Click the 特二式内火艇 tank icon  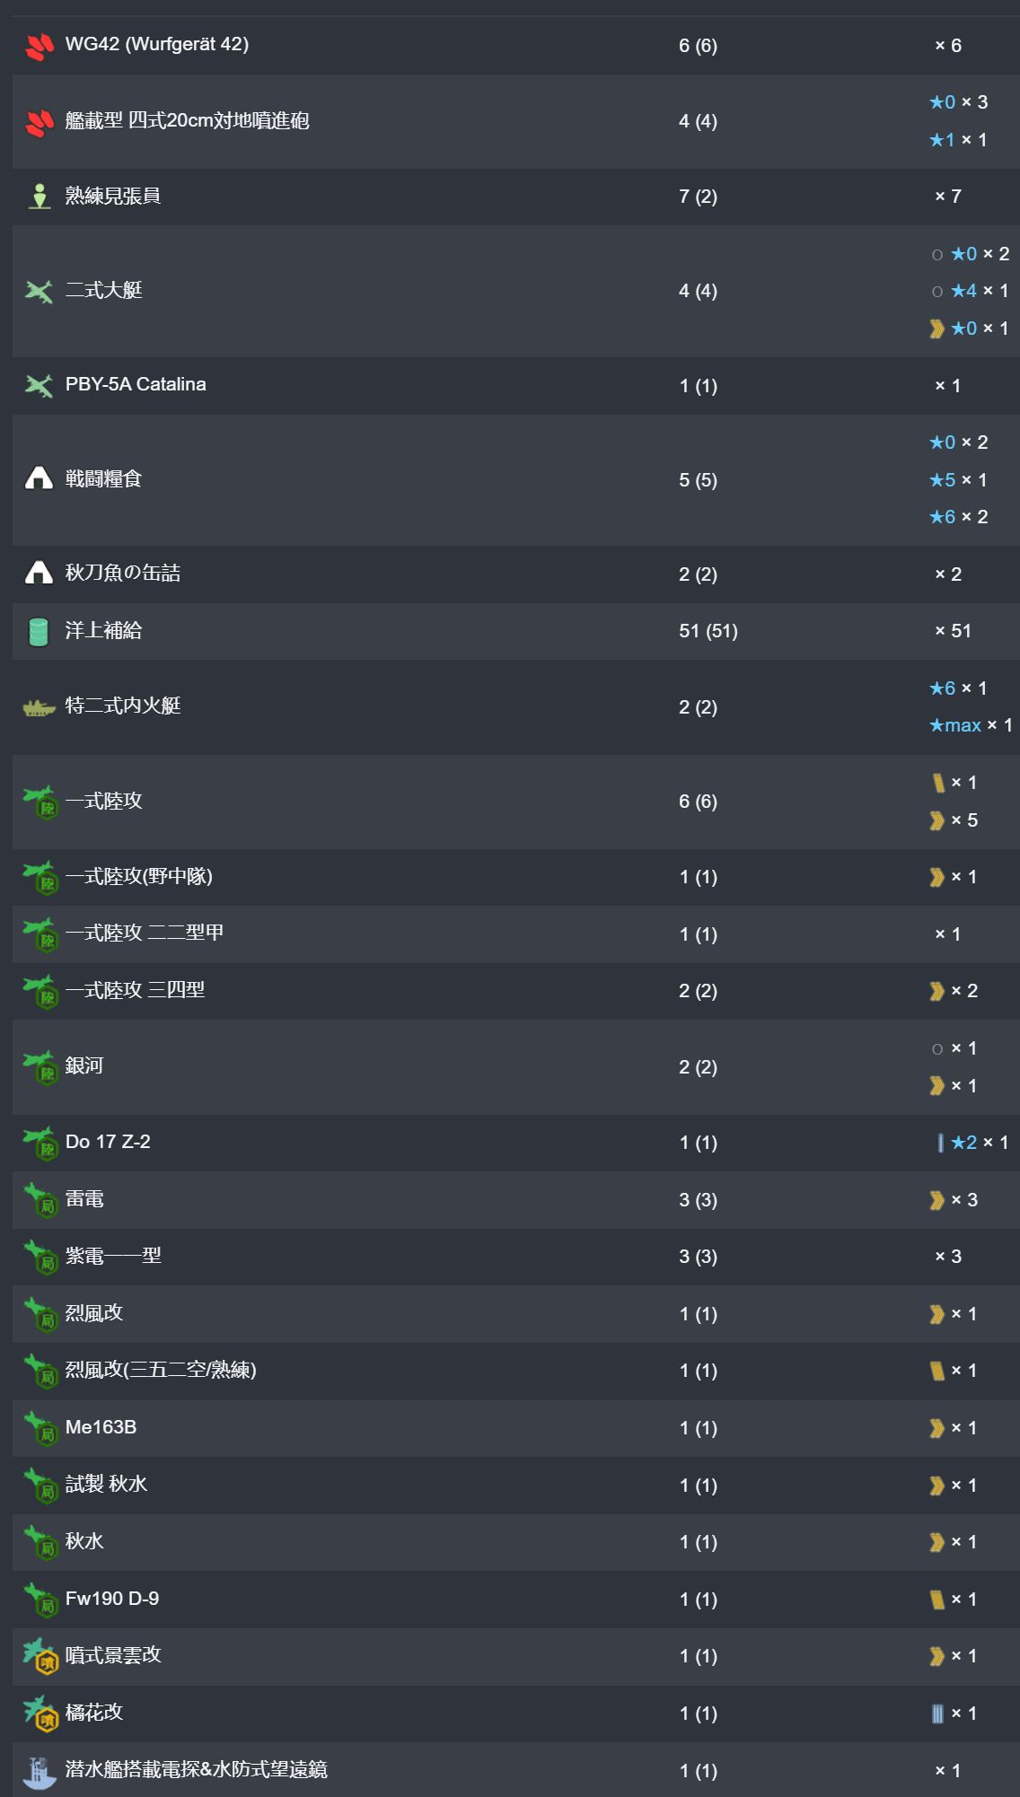(x=39, y=707)
